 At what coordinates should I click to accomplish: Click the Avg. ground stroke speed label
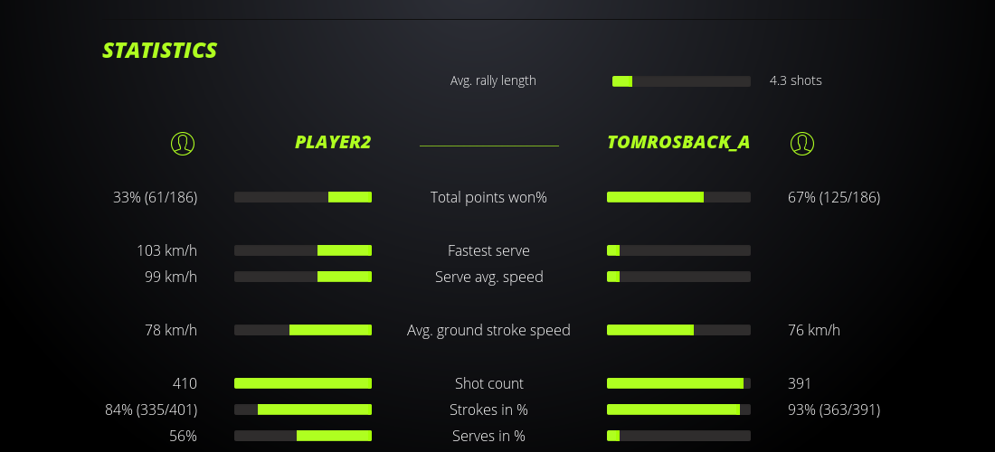pyautogui.click(x=488, y=330)
